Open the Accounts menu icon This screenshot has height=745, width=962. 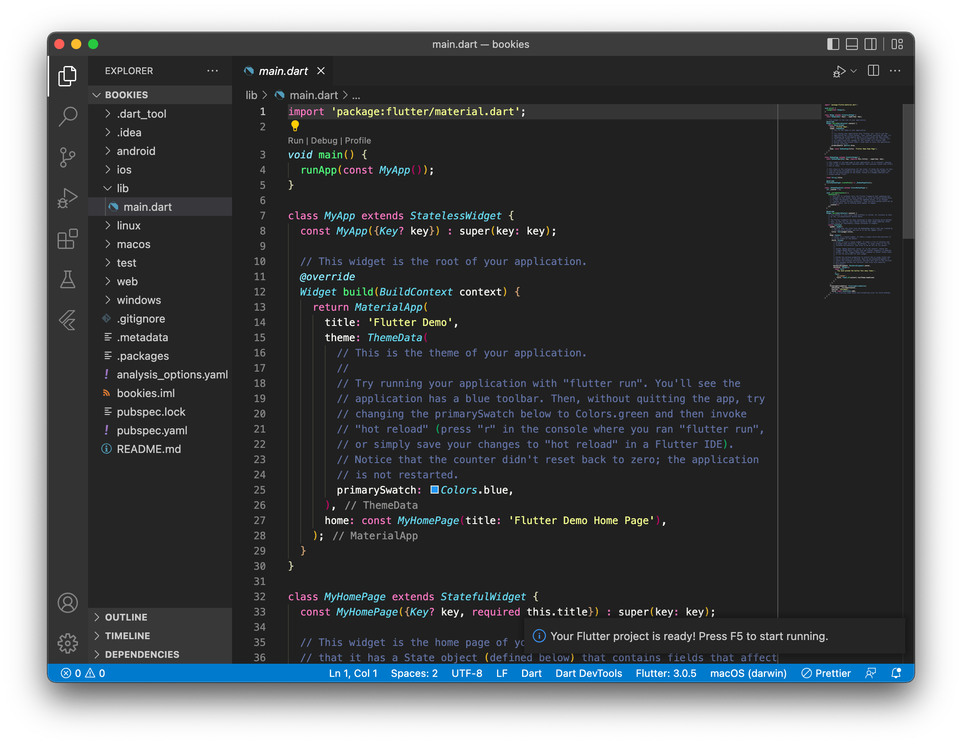tap(67, 603)
